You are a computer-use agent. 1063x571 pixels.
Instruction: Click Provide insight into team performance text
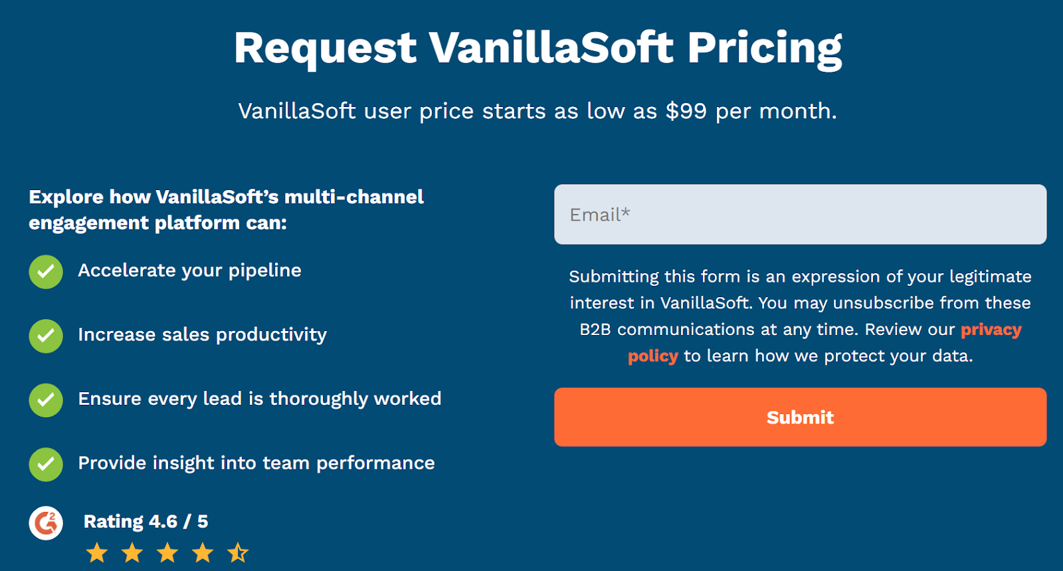[256, 463]
